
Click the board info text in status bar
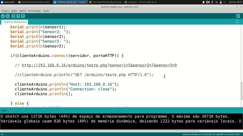click(211, 134)
